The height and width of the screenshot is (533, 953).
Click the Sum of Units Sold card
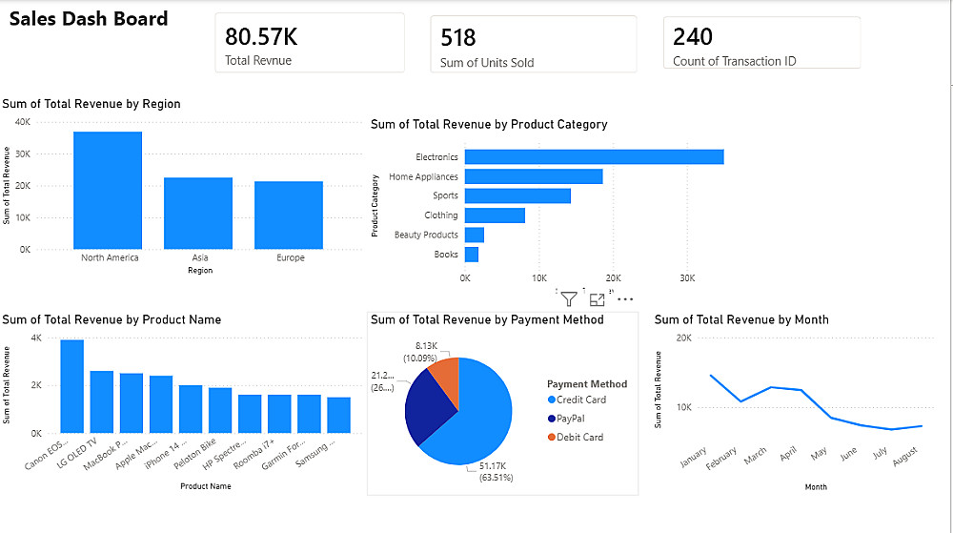point(533,44)
